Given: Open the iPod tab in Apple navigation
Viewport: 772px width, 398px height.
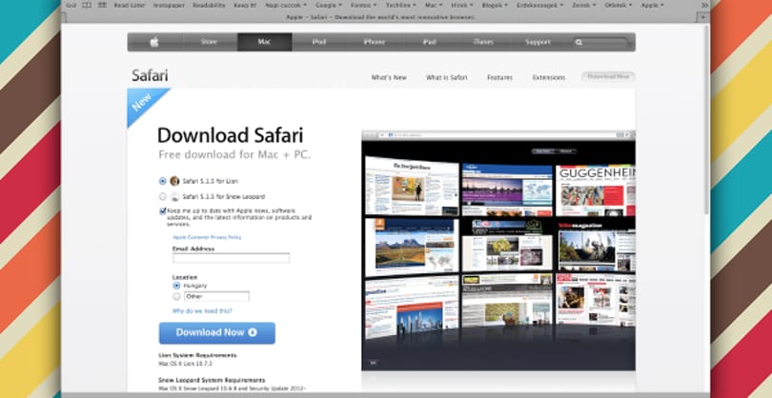Looking at the screenshot, I should [319, 42].
